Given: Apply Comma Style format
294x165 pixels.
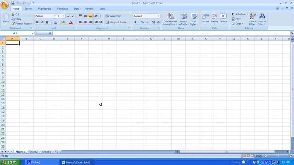Looking at the screenshot, I should click(x=147, y=22).
